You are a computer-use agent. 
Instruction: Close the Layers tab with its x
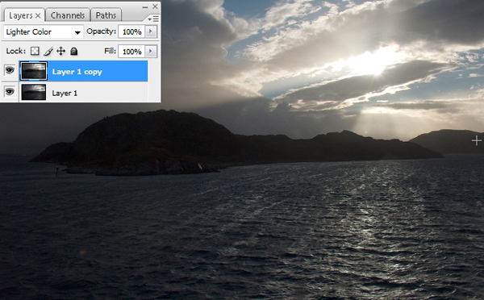tap(38, 15)
